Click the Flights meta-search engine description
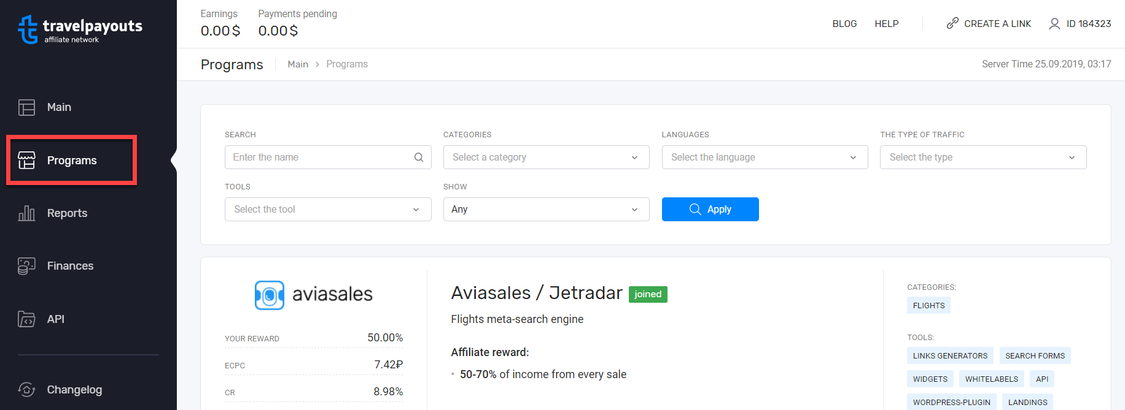 click(x=517, y=319)
